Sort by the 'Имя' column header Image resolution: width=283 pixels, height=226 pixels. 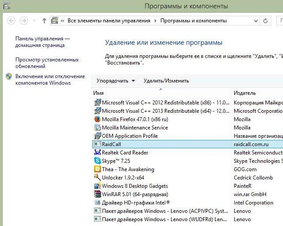pos(98,93)
